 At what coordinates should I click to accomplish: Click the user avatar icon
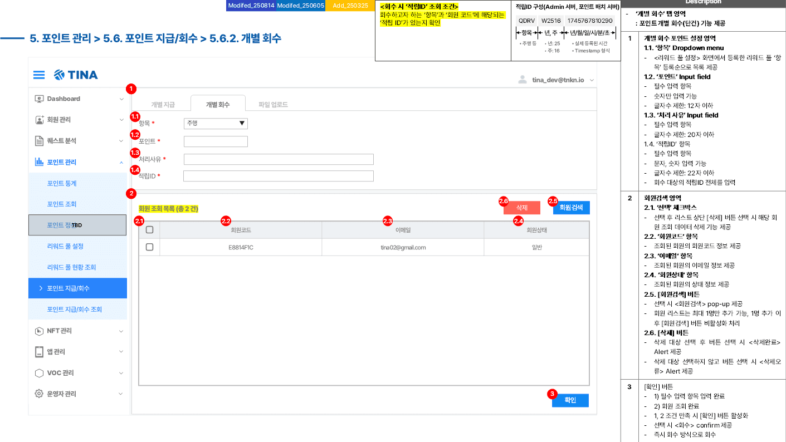(523, 80)
